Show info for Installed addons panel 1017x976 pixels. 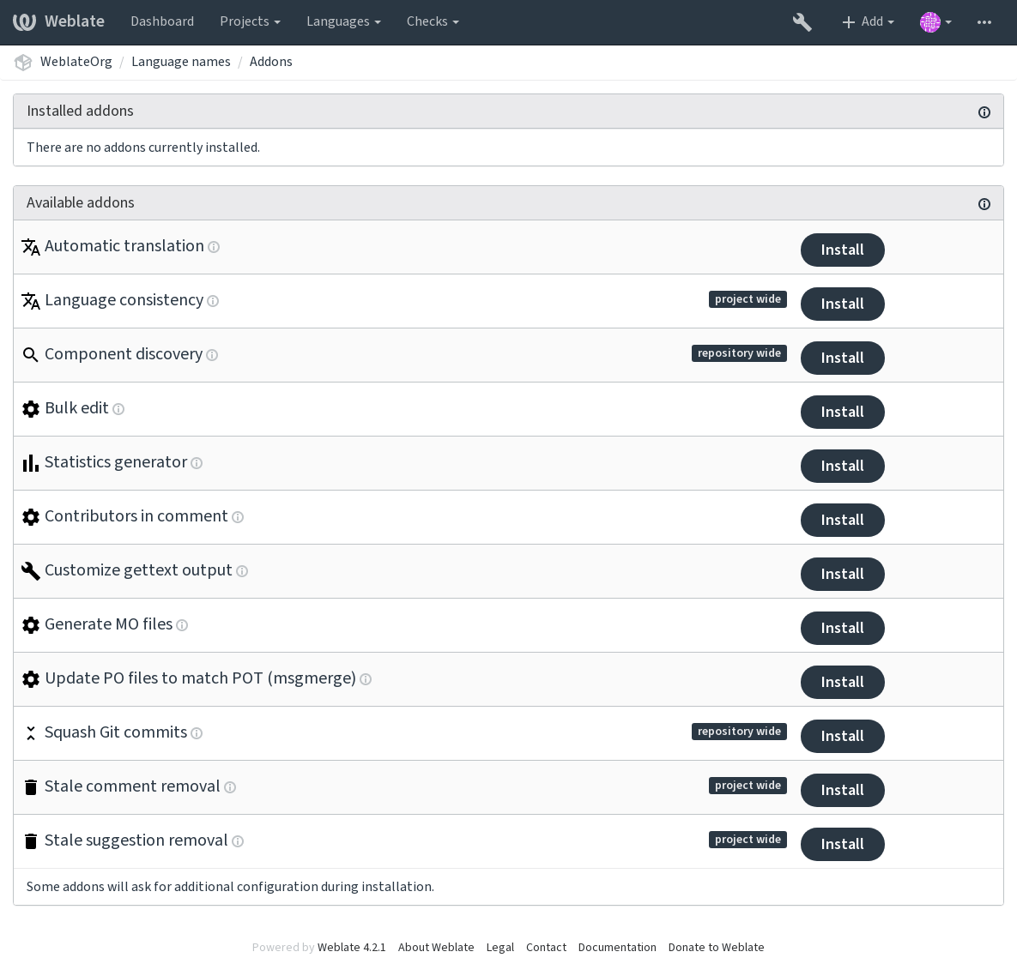click(x=984, y=112)
